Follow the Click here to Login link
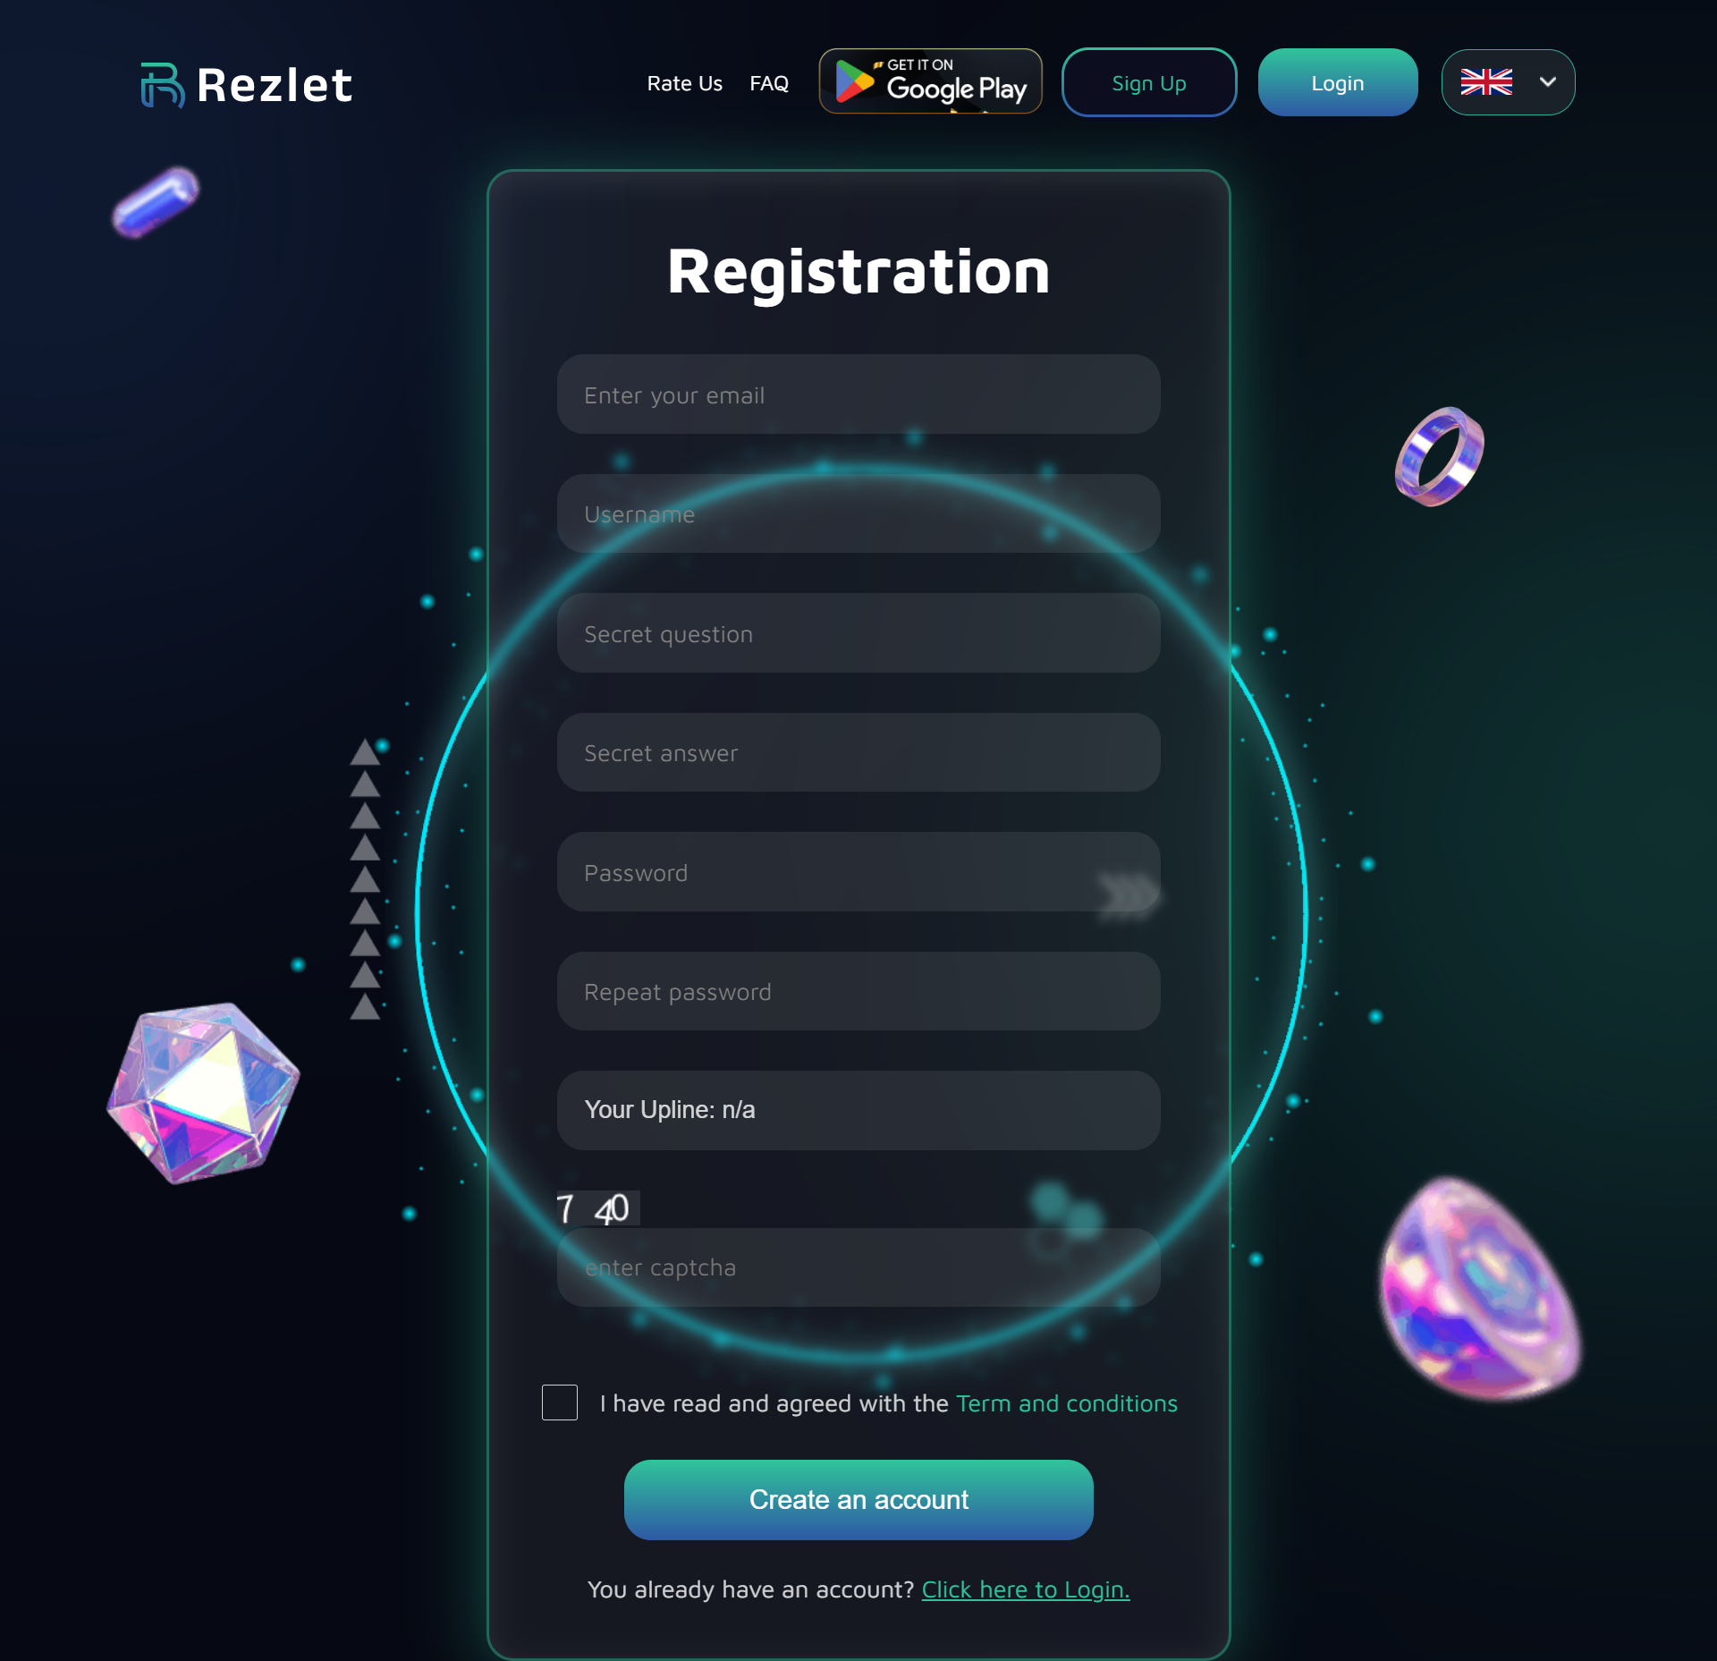1717x1661 pixels. pos(1026,1589)
